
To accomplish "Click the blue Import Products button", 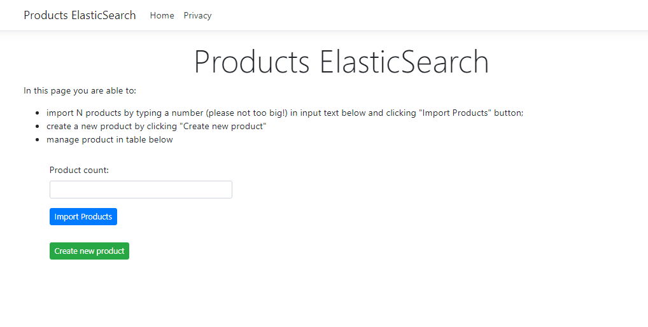I will pos(83,217).
